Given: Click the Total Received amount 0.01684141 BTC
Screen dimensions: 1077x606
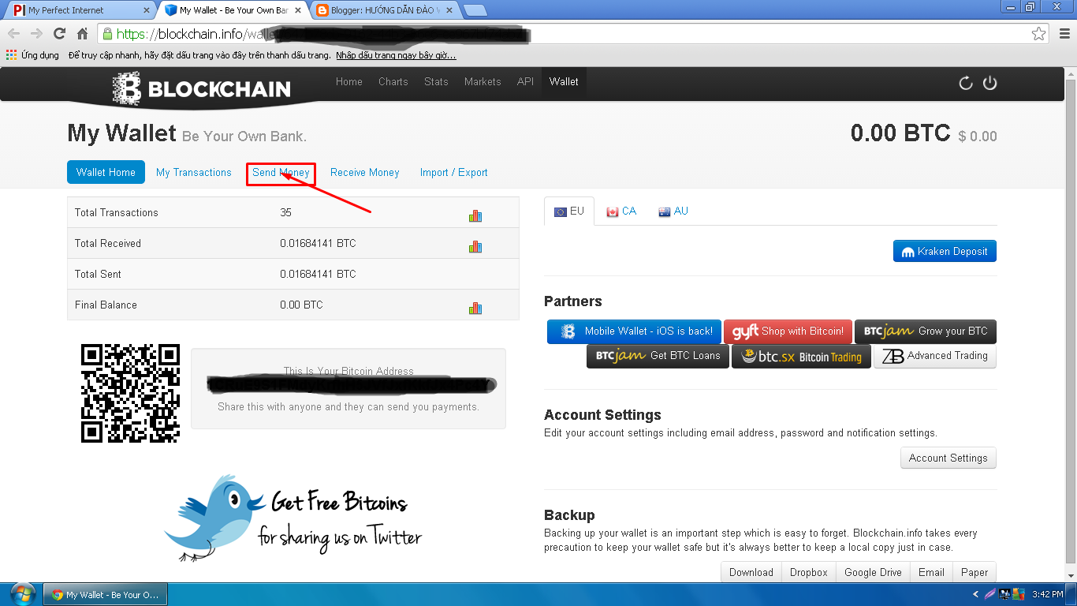Looking at the screenshot, I should tap(318, 243).
